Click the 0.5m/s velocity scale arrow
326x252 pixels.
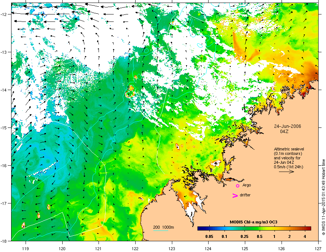click(x=286, y=172)
